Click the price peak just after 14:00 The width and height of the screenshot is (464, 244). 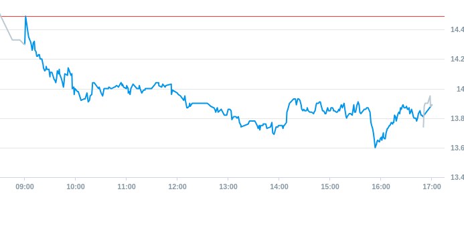click(296, 100)
